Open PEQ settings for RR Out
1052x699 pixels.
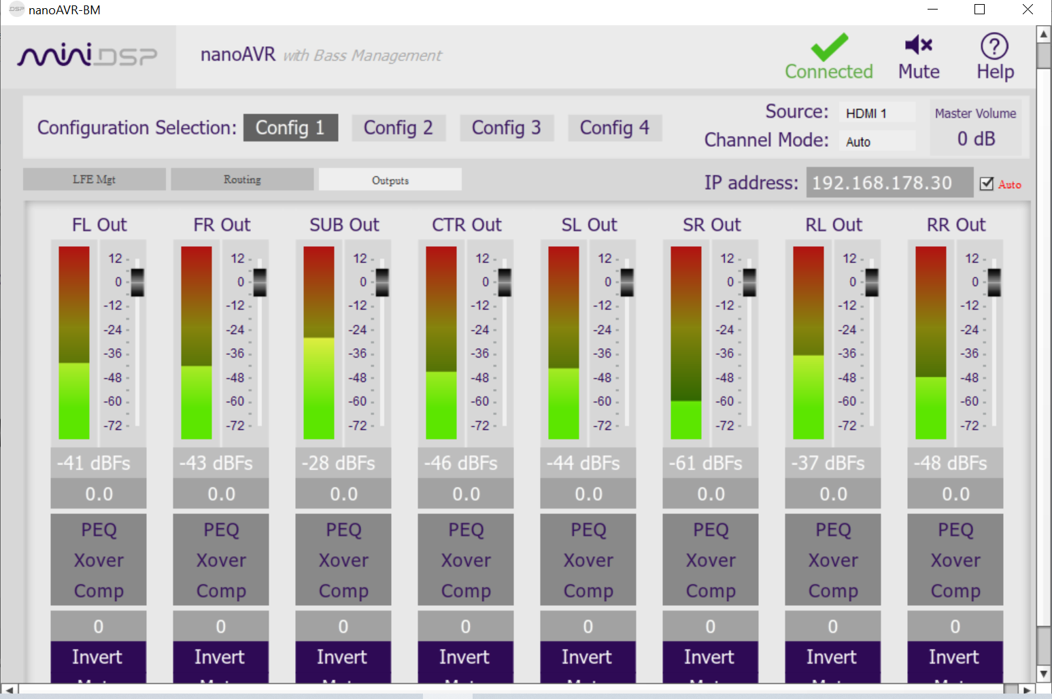[955, 530]
